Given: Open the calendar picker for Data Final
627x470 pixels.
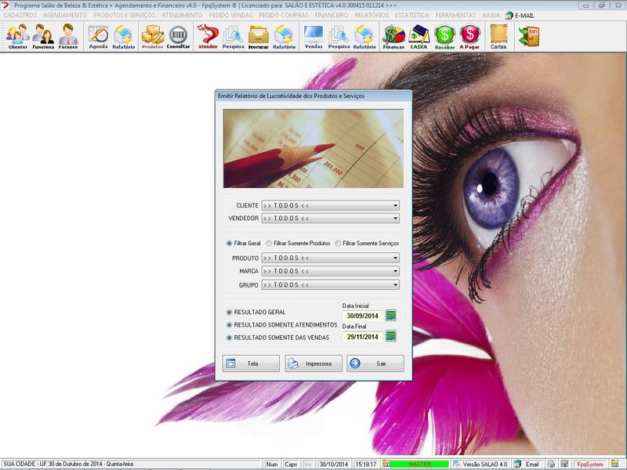Looking at the screenshot, I should pyautogui.click(x=390, y=336).
